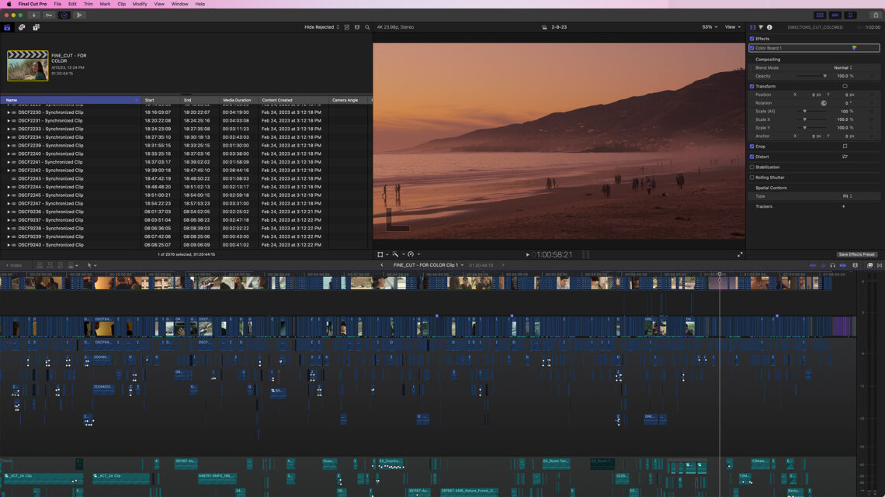Click the timeline Index button
The width and height of the screenshot is (885, 497).
[x=14, y=265]
